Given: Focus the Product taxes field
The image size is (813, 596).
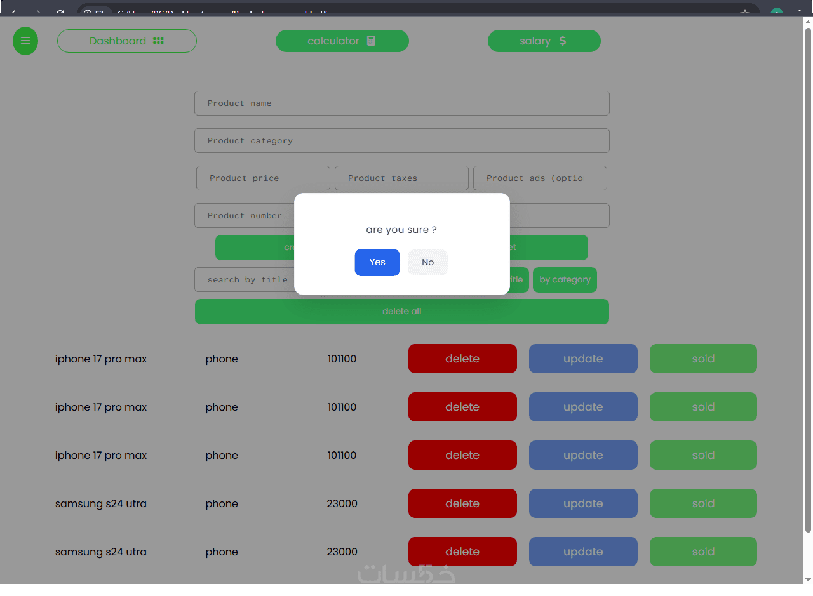Looking at the screenshot, I should tap(401, 178).
